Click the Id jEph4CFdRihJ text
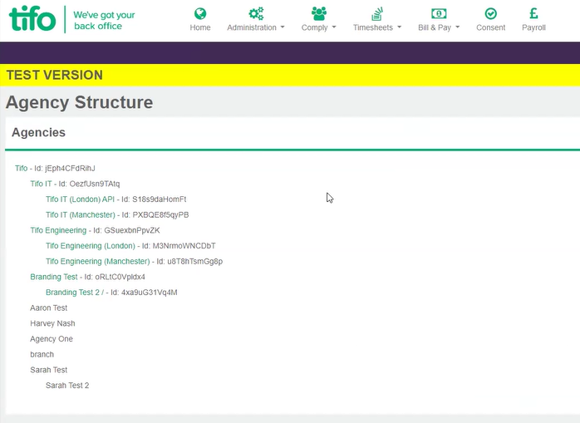 (65, 168)
